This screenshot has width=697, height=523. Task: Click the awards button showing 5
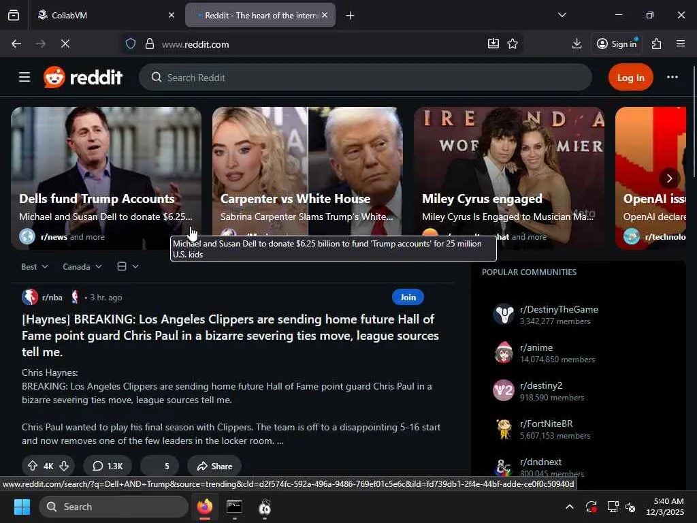coord(159,466)
